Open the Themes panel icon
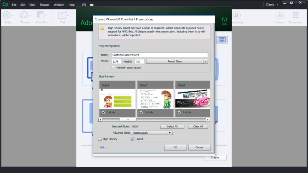The width and height of the screenshot is (308, 173). coord(24,15)
